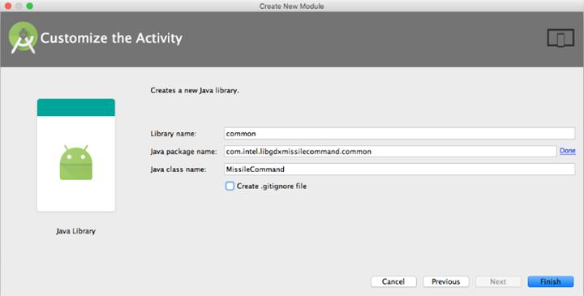Click the 'Create New Module' window title
Screen dimensions: 584x296
click(x=292, y=6)
